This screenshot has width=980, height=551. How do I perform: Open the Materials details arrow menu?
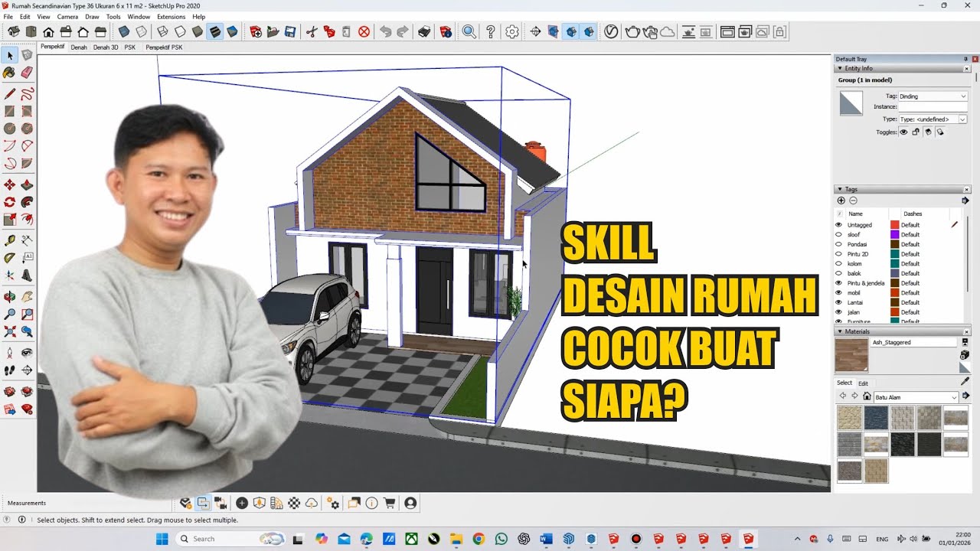coord(965,396)
